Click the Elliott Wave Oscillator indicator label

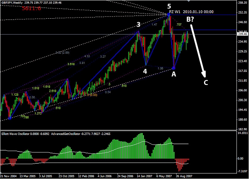25,134
